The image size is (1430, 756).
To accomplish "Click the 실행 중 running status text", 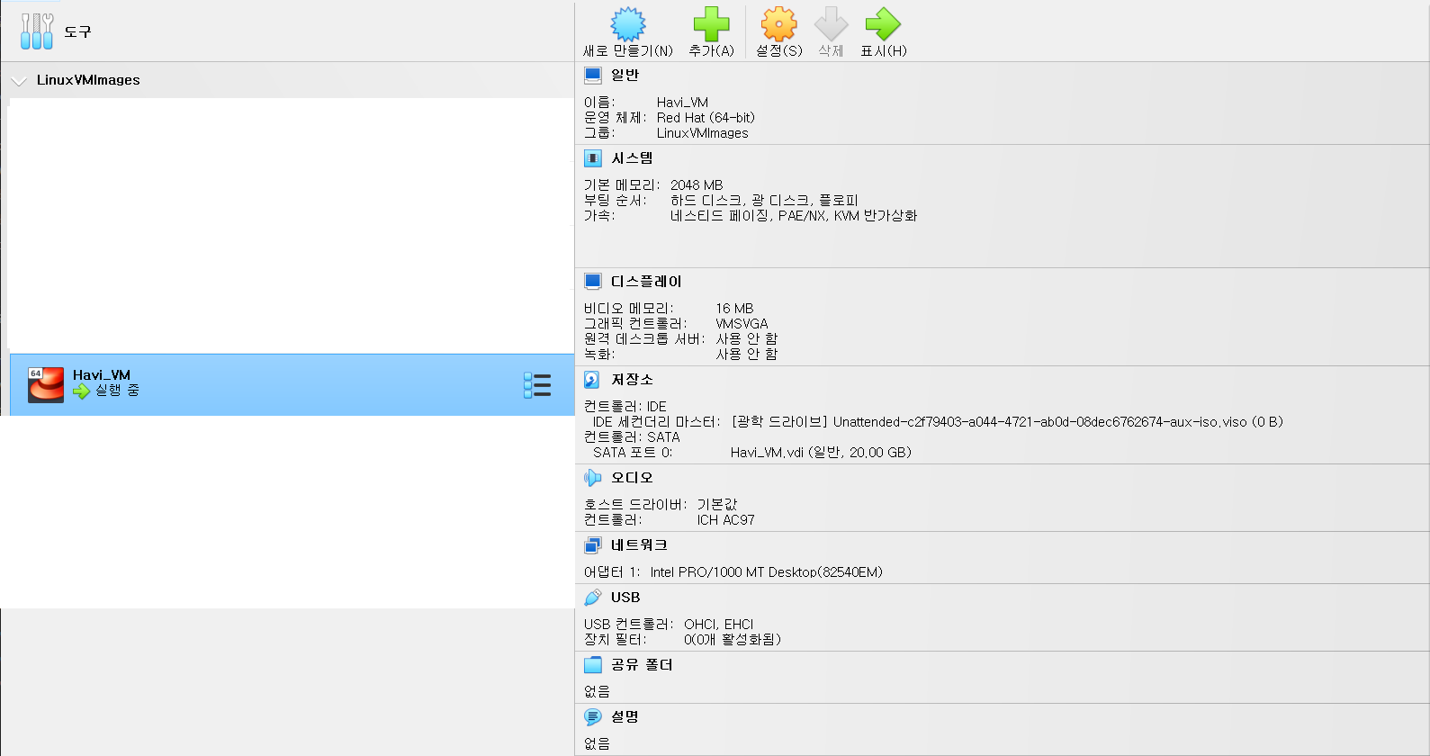I will click(117, 391).
